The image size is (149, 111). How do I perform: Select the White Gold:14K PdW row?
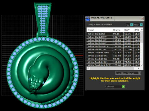113,65
